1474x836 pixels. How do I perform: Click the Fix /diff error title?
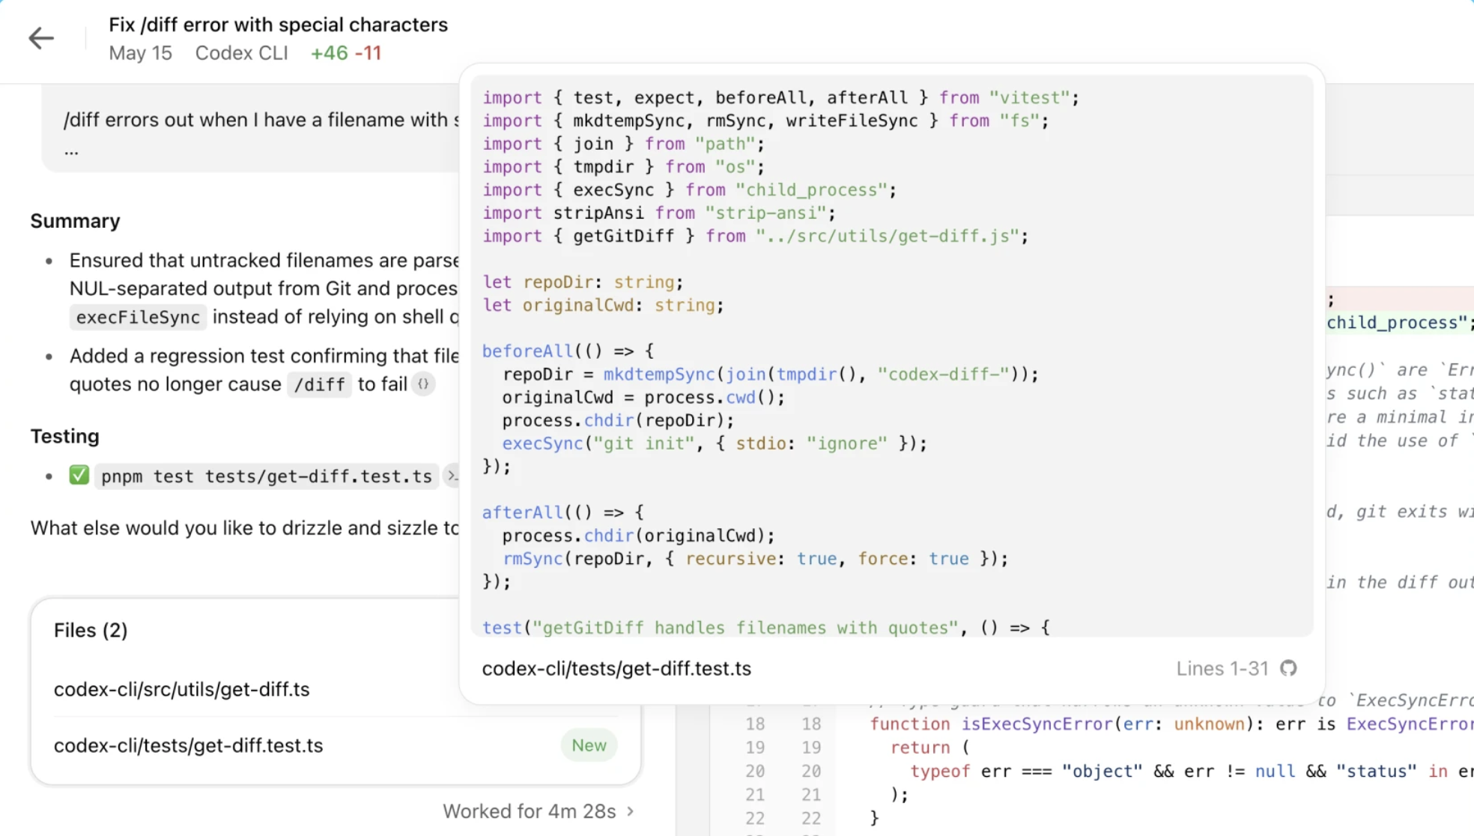[279, 24]
